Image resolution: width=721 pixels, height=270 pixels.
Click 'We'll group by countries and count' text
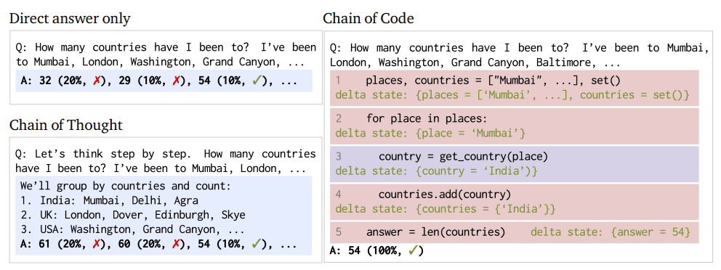coord(125,186)
